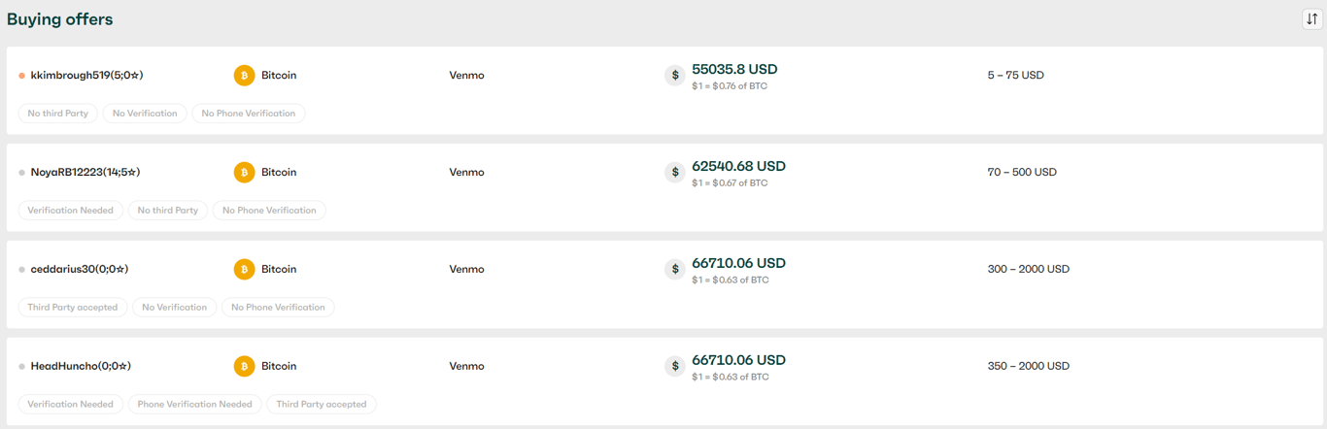This screenshot has height=429, width=1327.
Task: Click dollar icon in HeadHuncho offer row
Action: [x=675, y=366]
